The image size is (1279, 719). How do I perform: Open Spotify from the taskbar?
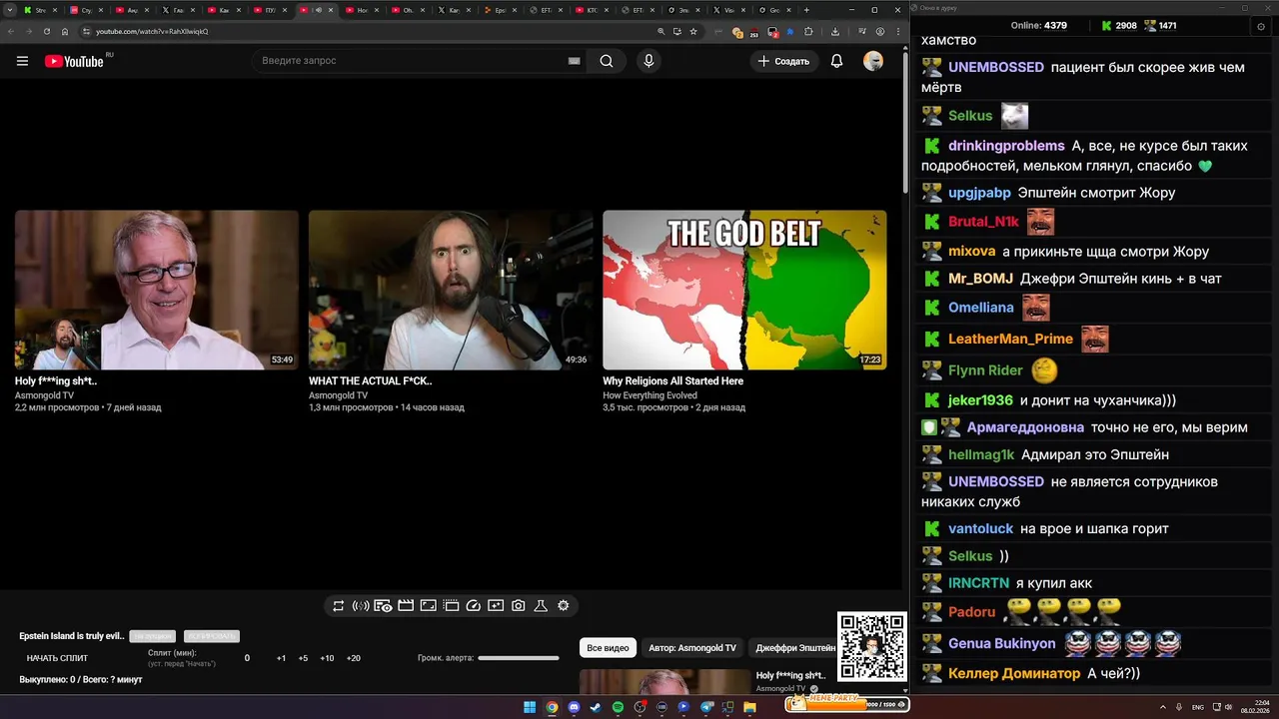618,707
